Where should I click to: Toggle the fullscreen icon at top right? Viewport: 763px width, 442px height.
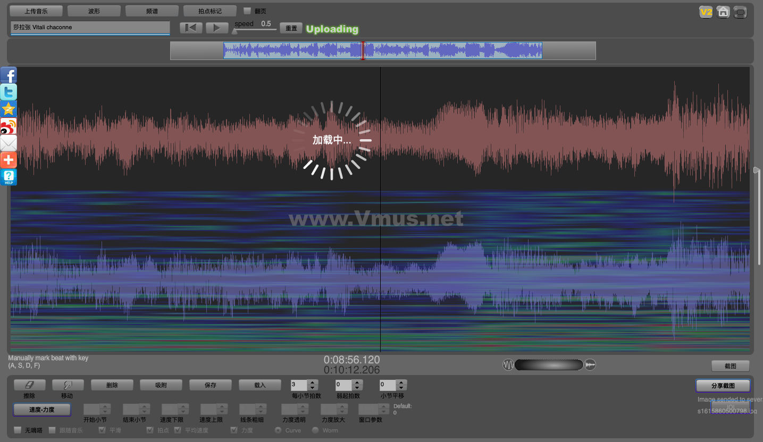(x=740, y=12)
